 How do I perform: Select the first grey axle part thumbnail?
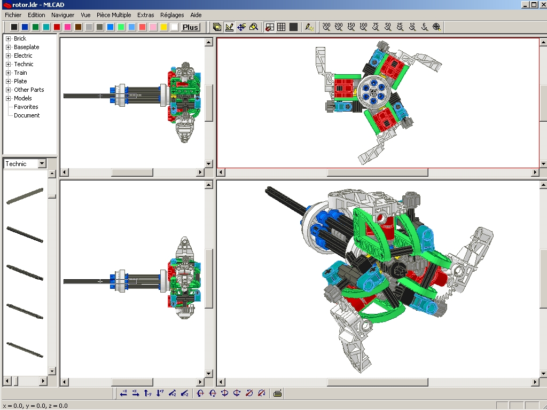[x=25, y=196]
